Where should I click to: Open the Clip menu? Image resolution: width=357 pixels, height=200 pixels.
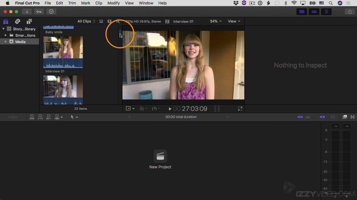pos(99,3)
